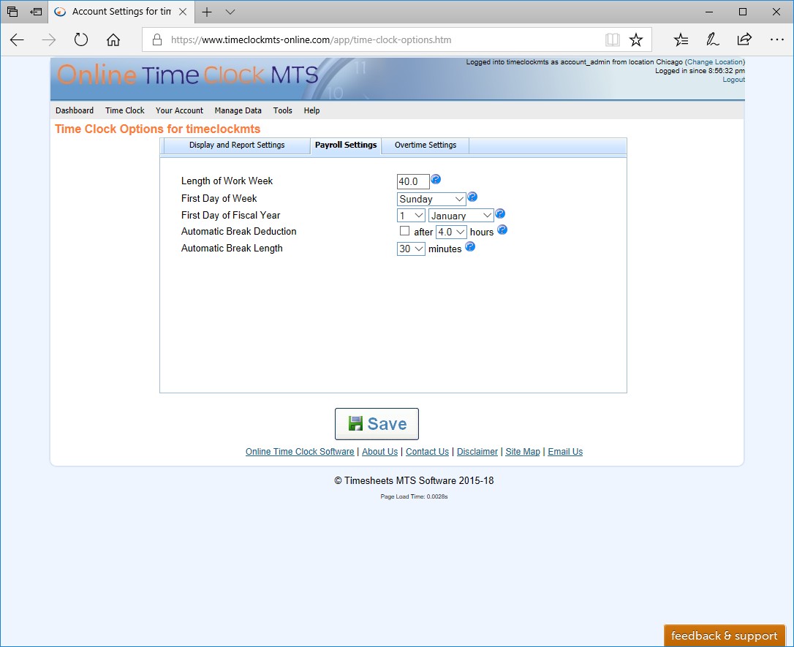Viewport: 794px width, 647px height.
Task: Click help icon beside Automatic Break Length
Action: click(x=470, y=246)
